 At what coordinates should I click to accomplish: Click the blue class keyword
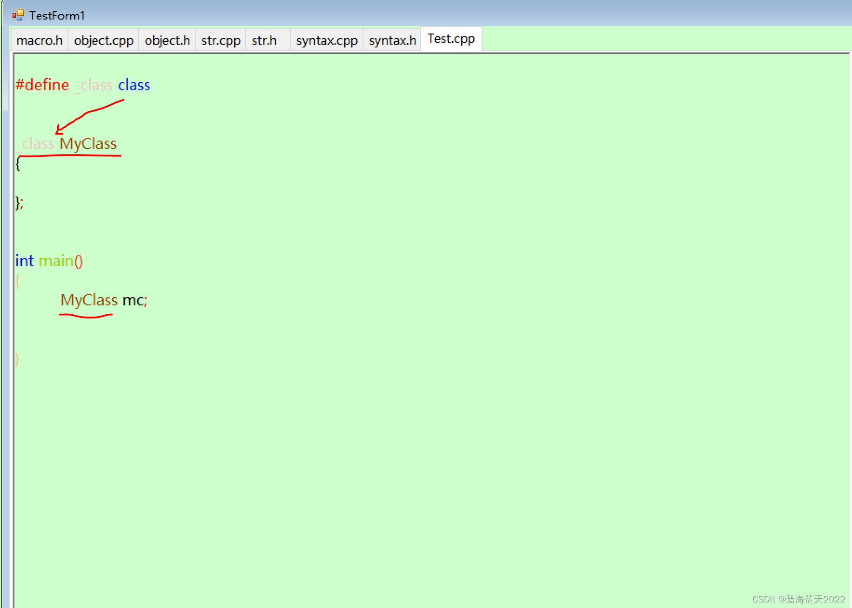click(x=134, y=85)
